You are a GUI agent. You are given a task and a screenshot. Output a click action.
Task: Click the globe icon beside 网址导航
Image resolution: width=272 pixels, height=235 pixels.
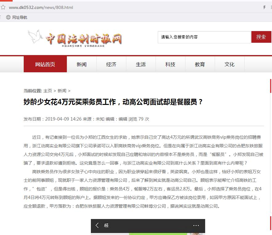click(x=8, y=17)
